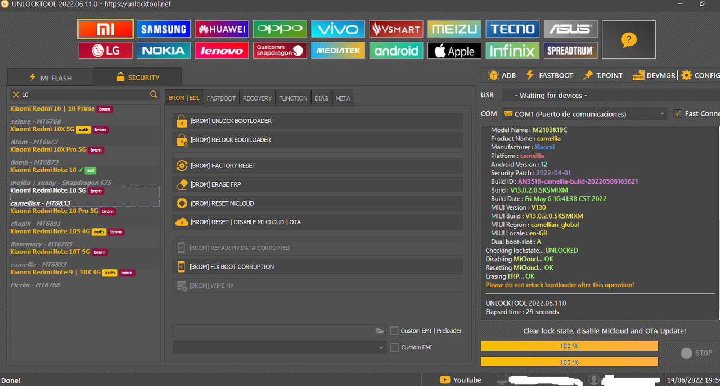
Task: Select the Vivo brand icon
Action: click(x=338, y=29)
